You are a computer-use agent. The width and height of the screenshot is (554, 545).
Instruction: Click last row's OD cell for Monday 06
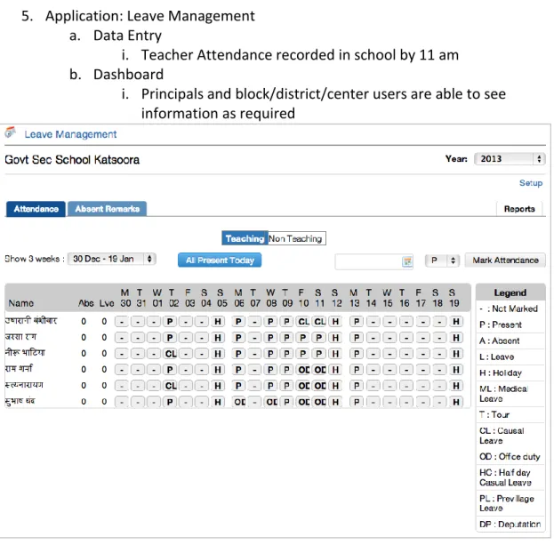click(239, 402)
